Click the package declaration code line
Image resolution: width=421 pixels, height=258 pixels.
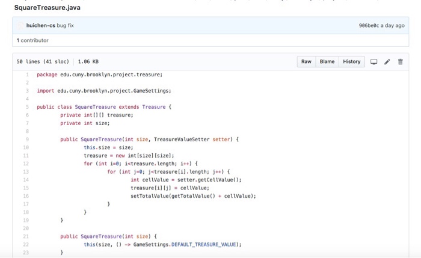[x=100, y=75]
